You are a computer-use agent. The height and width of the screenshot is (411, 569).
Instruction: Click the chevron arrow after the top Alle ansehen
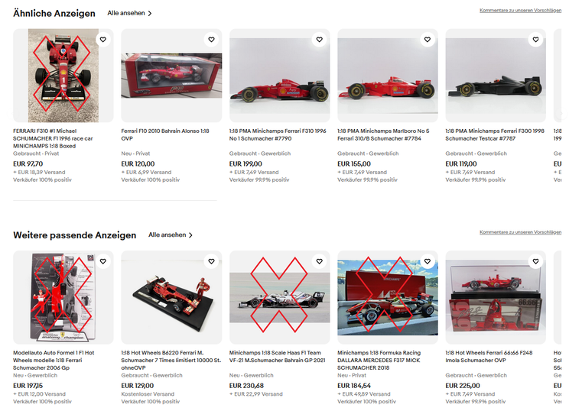pos(150,14)
